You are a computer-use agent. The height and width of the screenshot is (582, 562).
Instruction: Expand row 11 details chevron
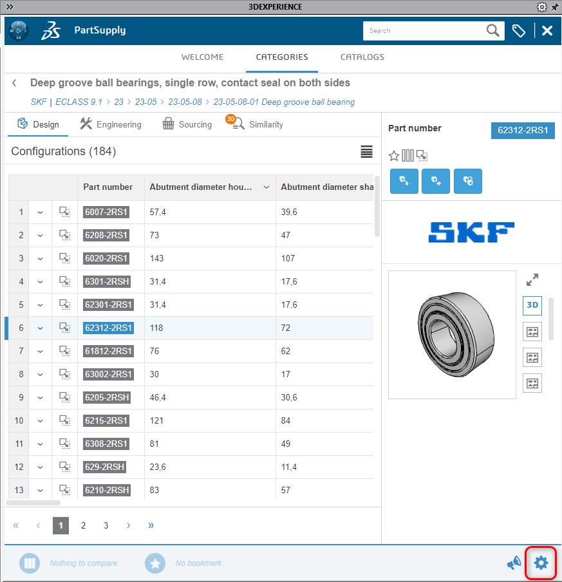[40, 444]
